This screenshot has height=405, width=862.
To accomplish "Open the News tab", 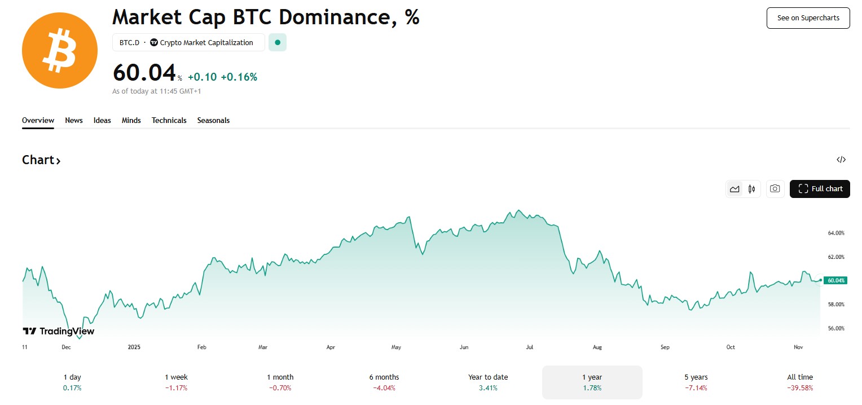I will pyautogui.click(x=74, y=120).
